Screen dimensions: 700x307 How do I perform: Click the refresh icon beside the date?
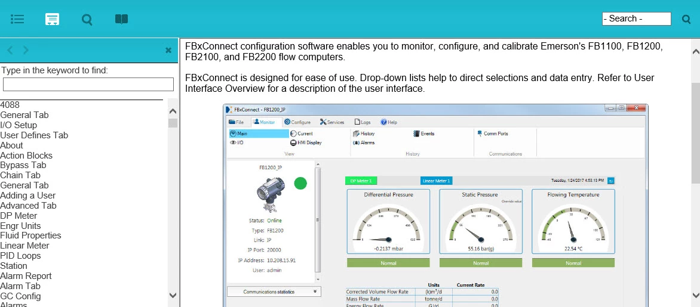611,181
